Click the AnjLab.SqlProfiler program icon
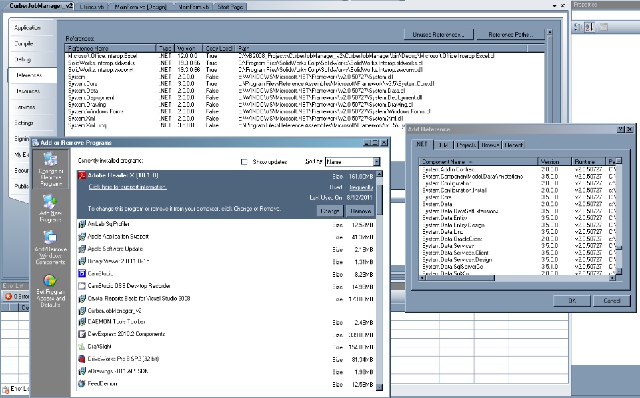Image resolution: width=640 pixels, height=398 pixels. coord(81,224)
